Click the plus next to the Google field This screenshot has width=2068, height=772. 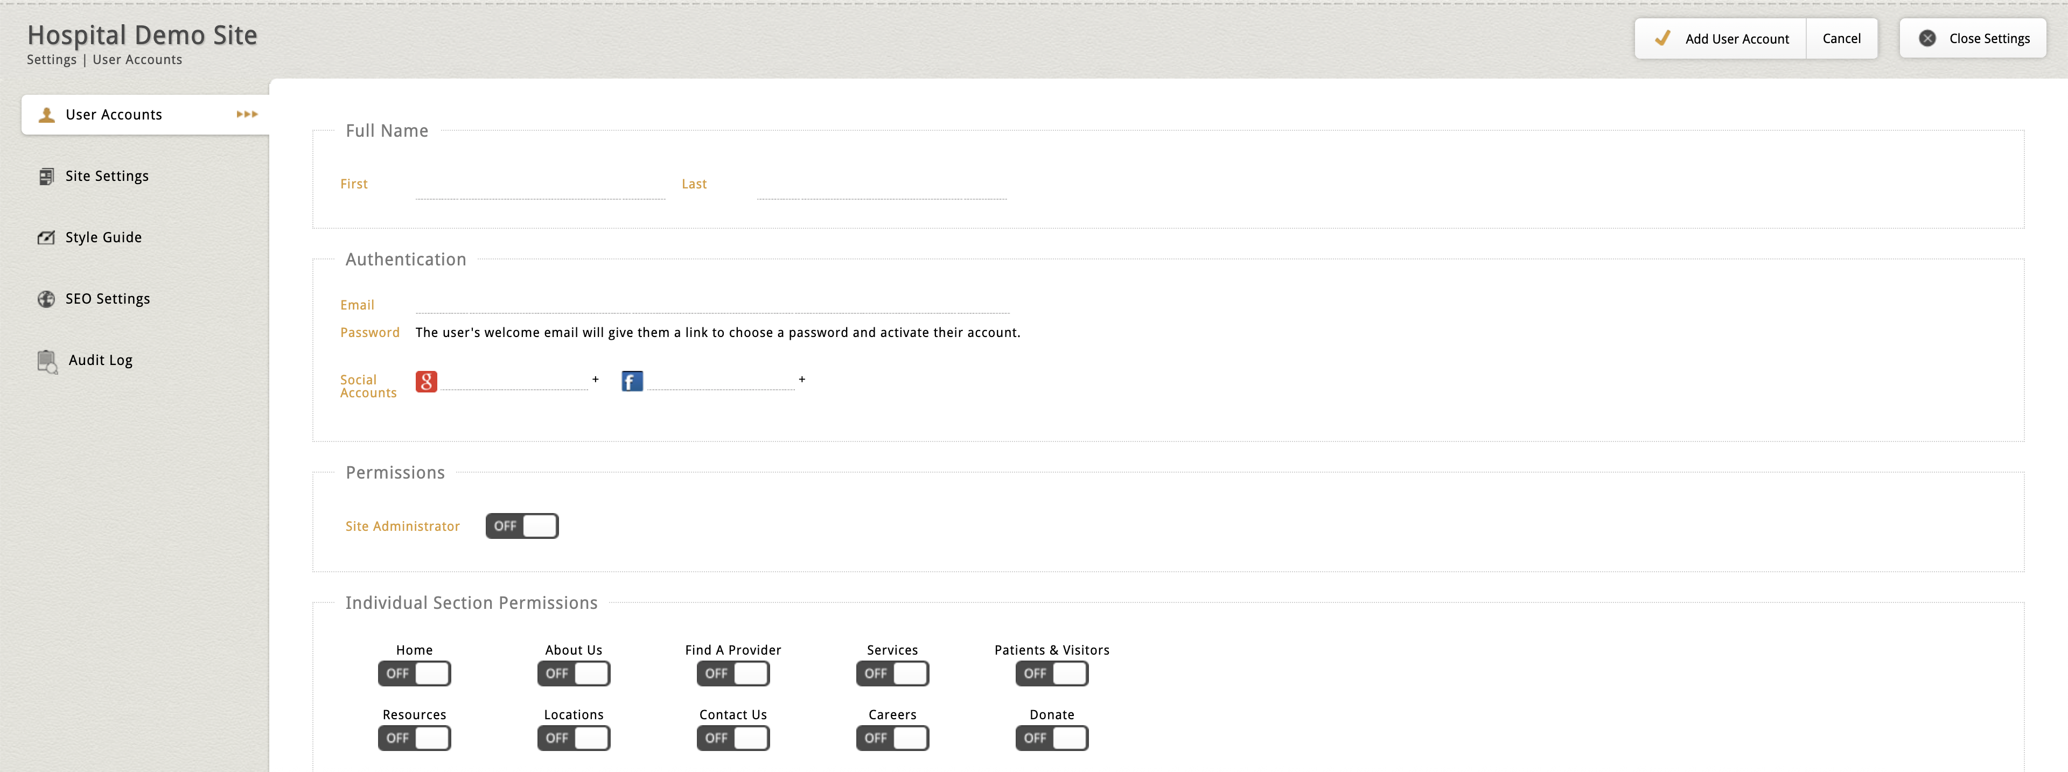(x=596, y=380)
